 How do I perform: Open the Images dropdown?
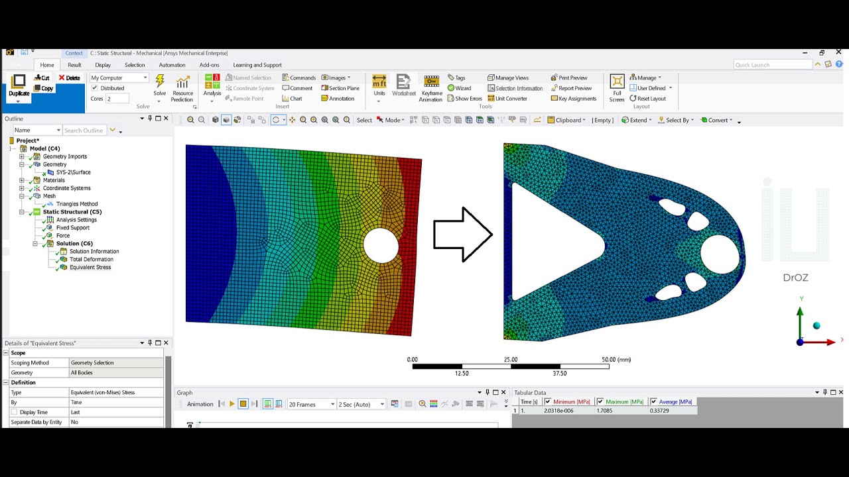(x=336, y=78)
